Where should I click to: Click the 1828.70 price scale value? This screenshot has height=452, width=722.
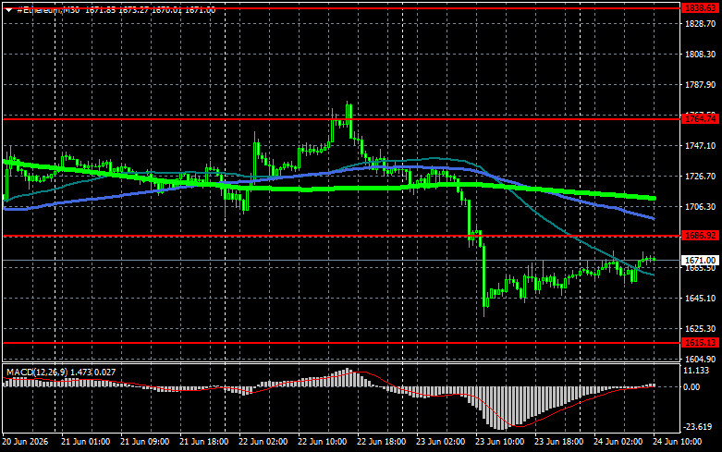[701, 23]
